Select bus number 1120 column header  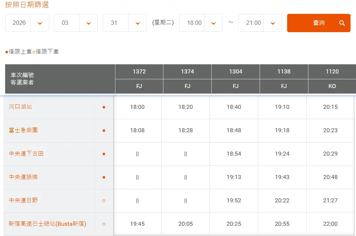(x=332, y=72)
